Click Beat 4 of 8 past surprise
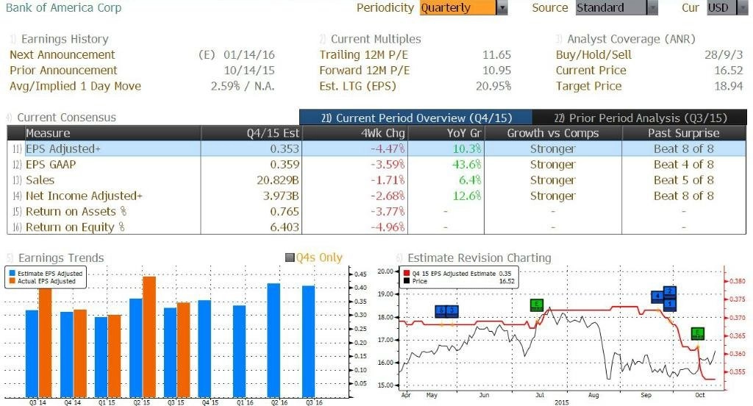Screen dimensions: 753x406 click(684, 164)
